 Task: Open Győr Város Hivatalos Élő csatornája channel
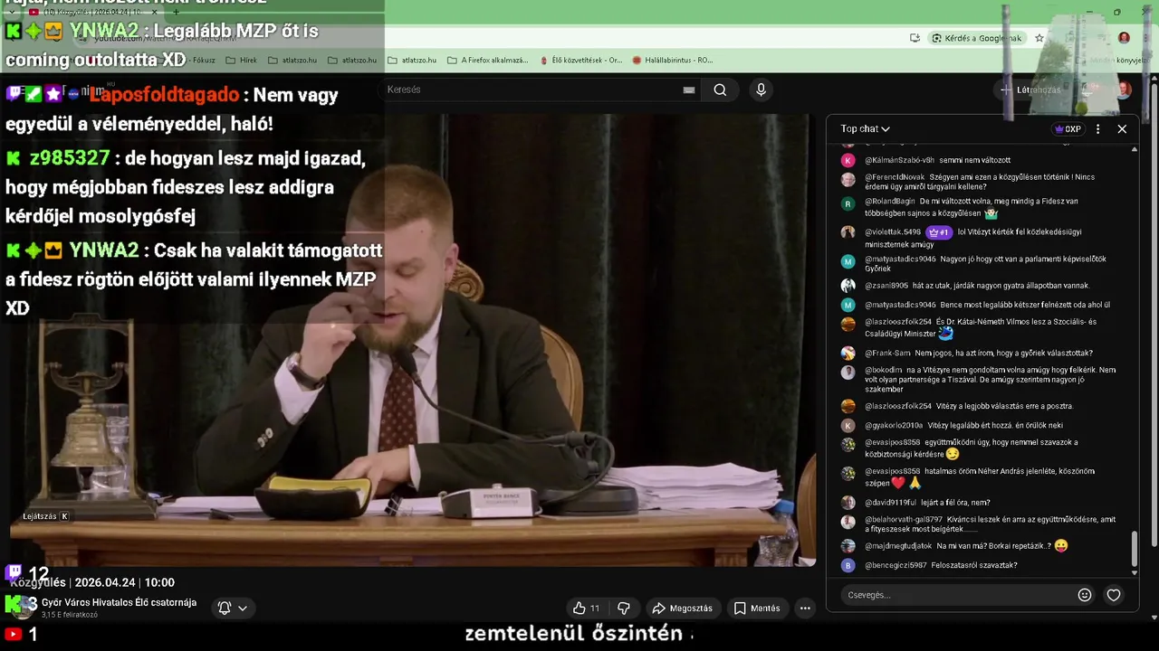pyautogui.click(x=119, y=602)
